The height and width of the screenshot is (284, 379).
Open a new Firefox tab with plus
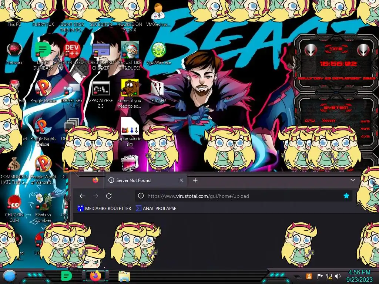click(195, 180)
